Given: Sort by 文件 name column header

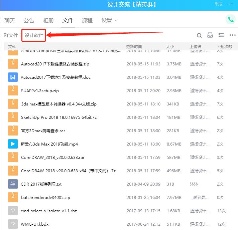Looking at the screenshot, I should coord(12,46).
